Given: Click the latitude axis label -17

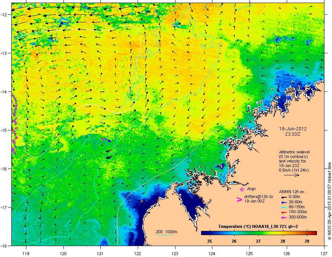Looking at the screenshot, I should tap(4, 207).
